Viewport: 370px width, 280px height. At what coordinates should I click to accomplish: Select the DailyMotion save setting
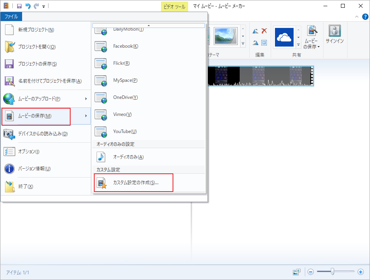click(x=149, y=31)
